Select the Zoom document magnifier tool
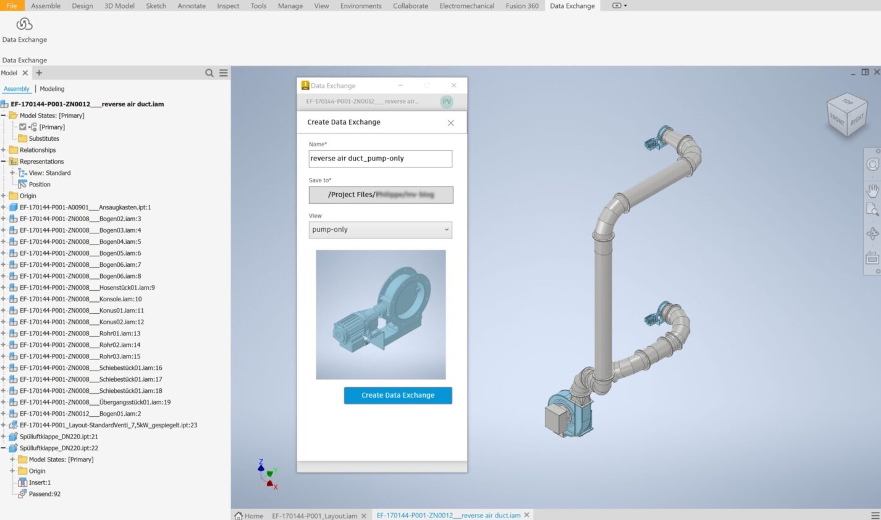881x520 pixels. (872, 211)
